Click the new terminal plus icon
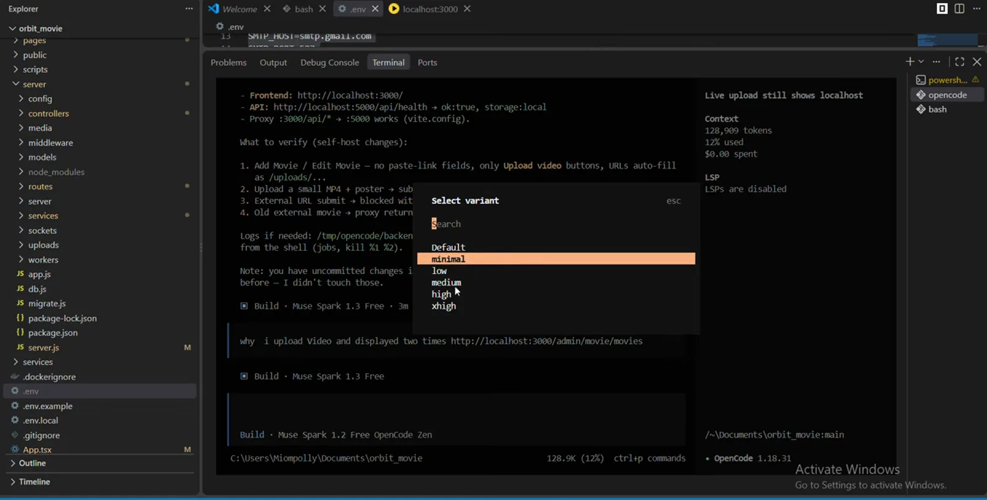The height and width of the screenshot is (500, 987). click(910, 61)
